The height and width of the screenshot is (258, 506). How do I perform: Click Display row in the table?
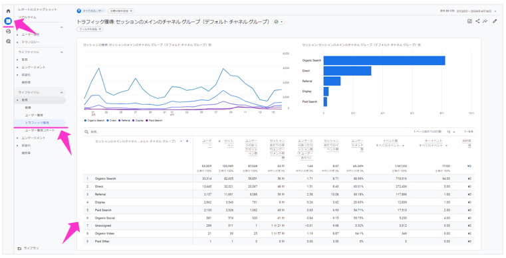279,202
